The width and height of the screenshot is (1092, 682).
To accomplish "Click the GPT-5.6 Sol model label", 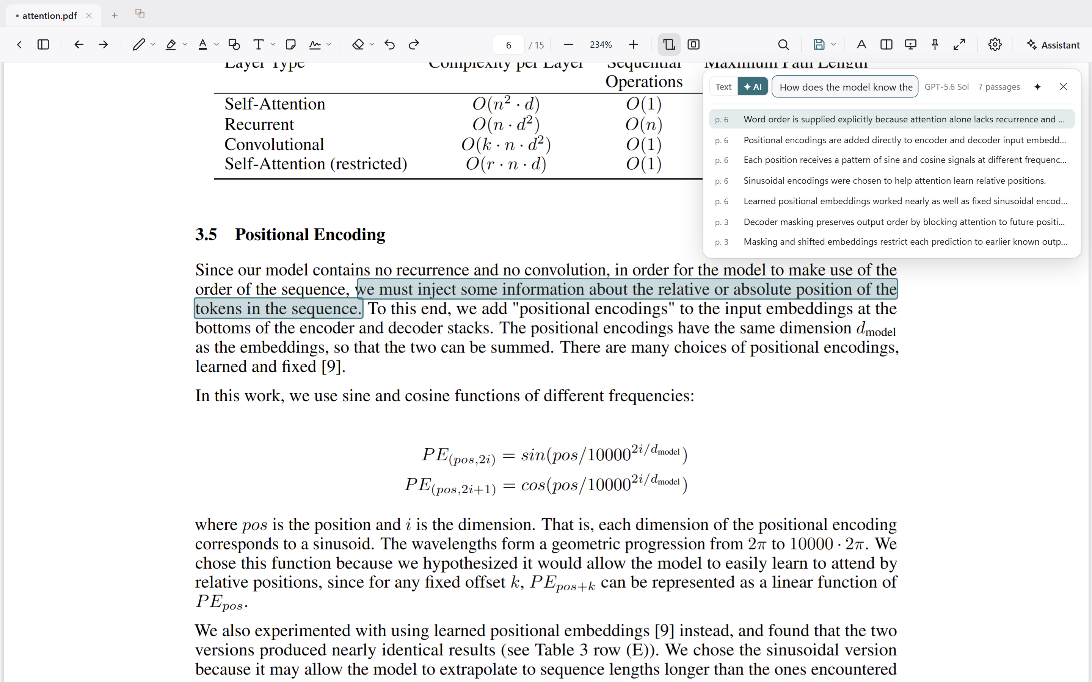I will pos(946,87).
